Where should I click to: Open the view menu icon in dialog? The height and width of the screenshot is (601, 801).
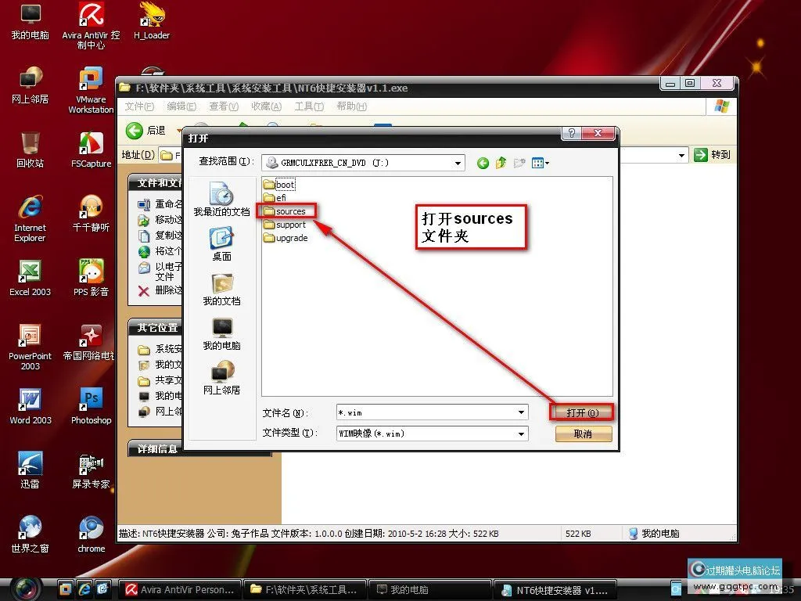(541, 163)
